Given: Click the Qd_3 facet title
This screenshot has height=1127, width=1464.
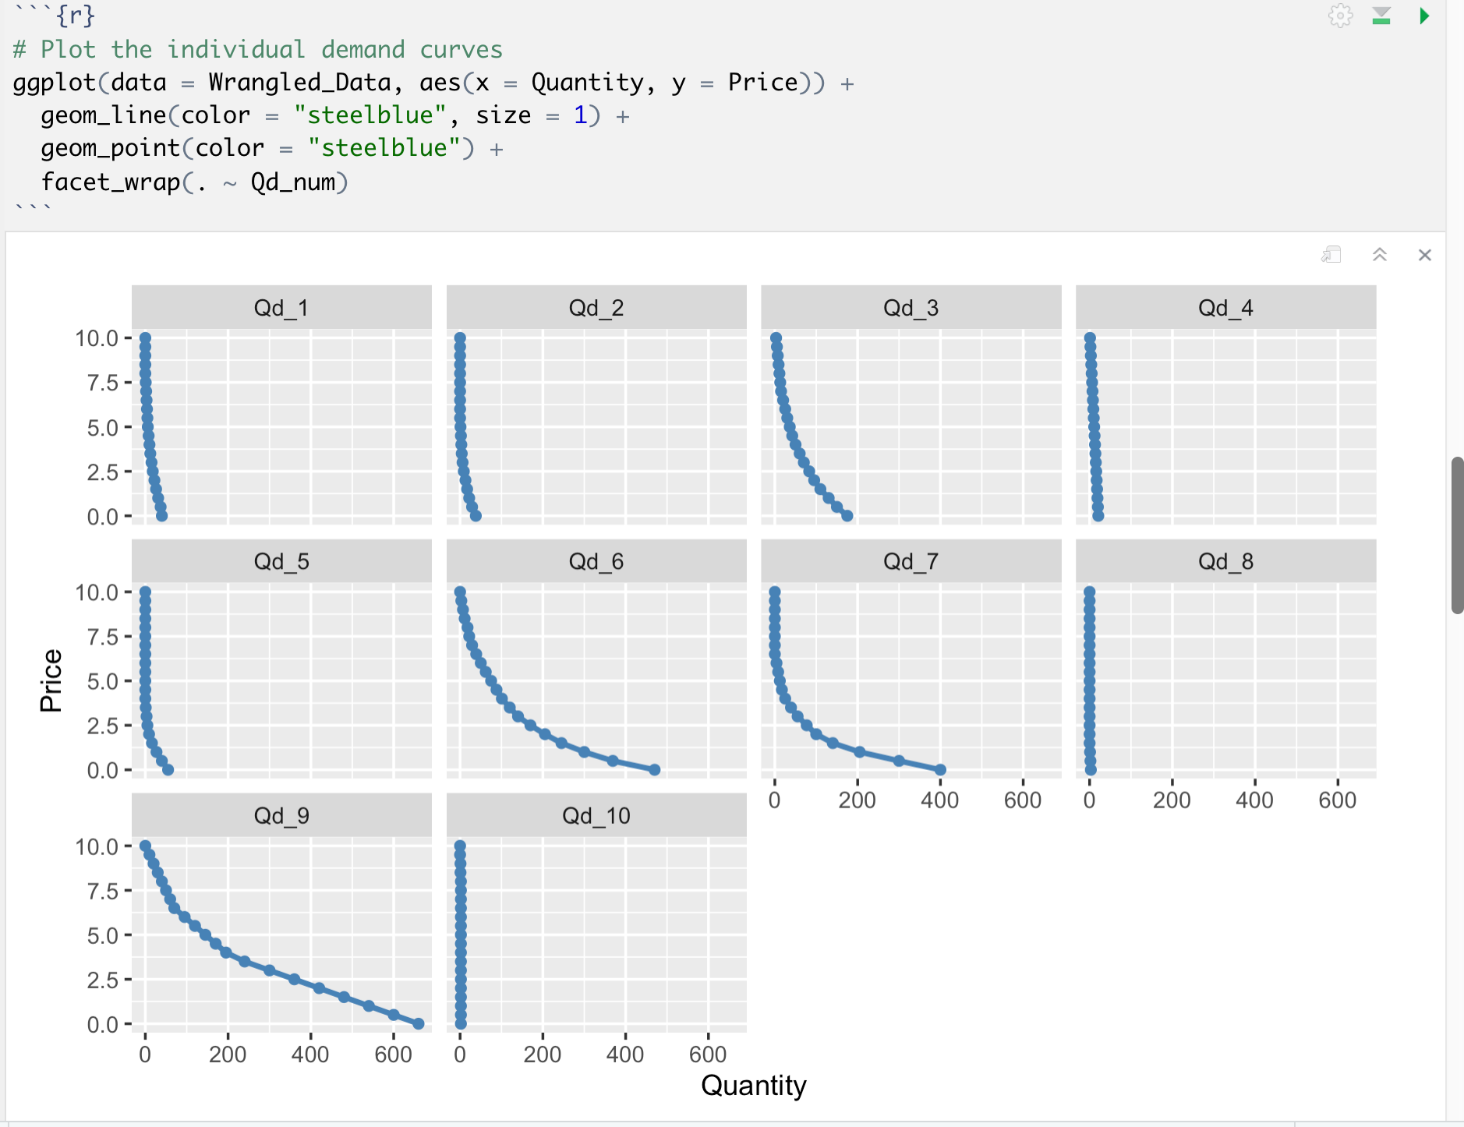Looking at the screenshot, I should pyautogui.click(x=911, y=308).
